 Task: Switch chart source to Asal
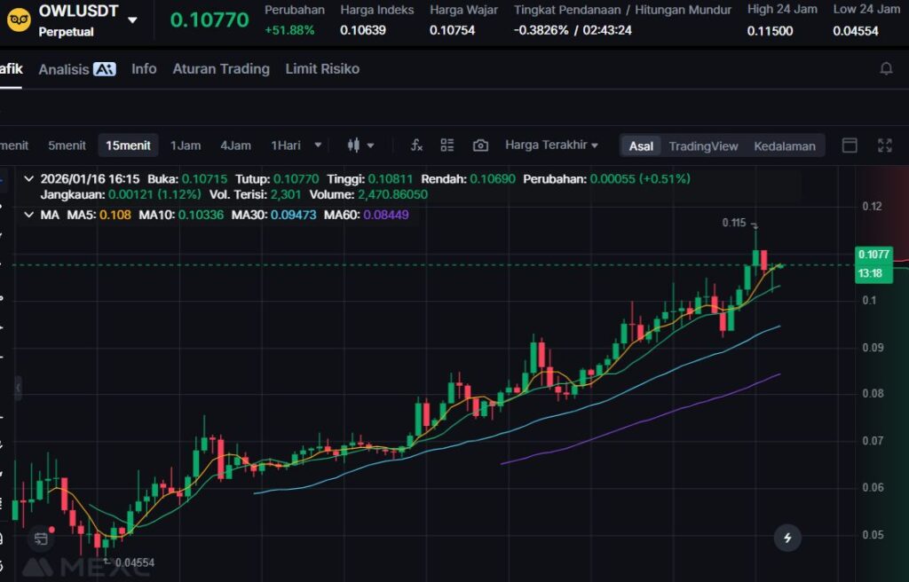point(641,146)
